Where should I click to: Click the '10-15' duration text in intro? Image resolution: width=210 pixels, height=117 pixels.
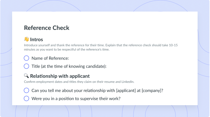(173, 45)
